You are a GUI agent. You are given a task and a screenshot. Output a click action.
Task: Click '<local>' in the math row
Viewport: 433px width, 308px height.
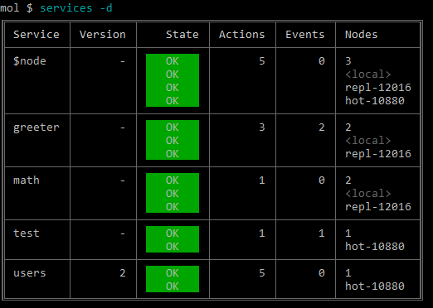[x=368, y=194]
